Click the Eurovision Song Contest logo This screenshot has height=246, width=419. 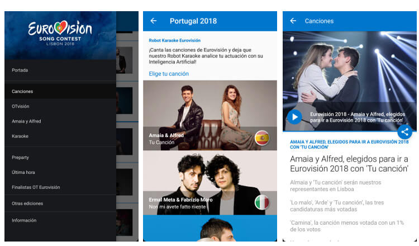tap(60, 33)
